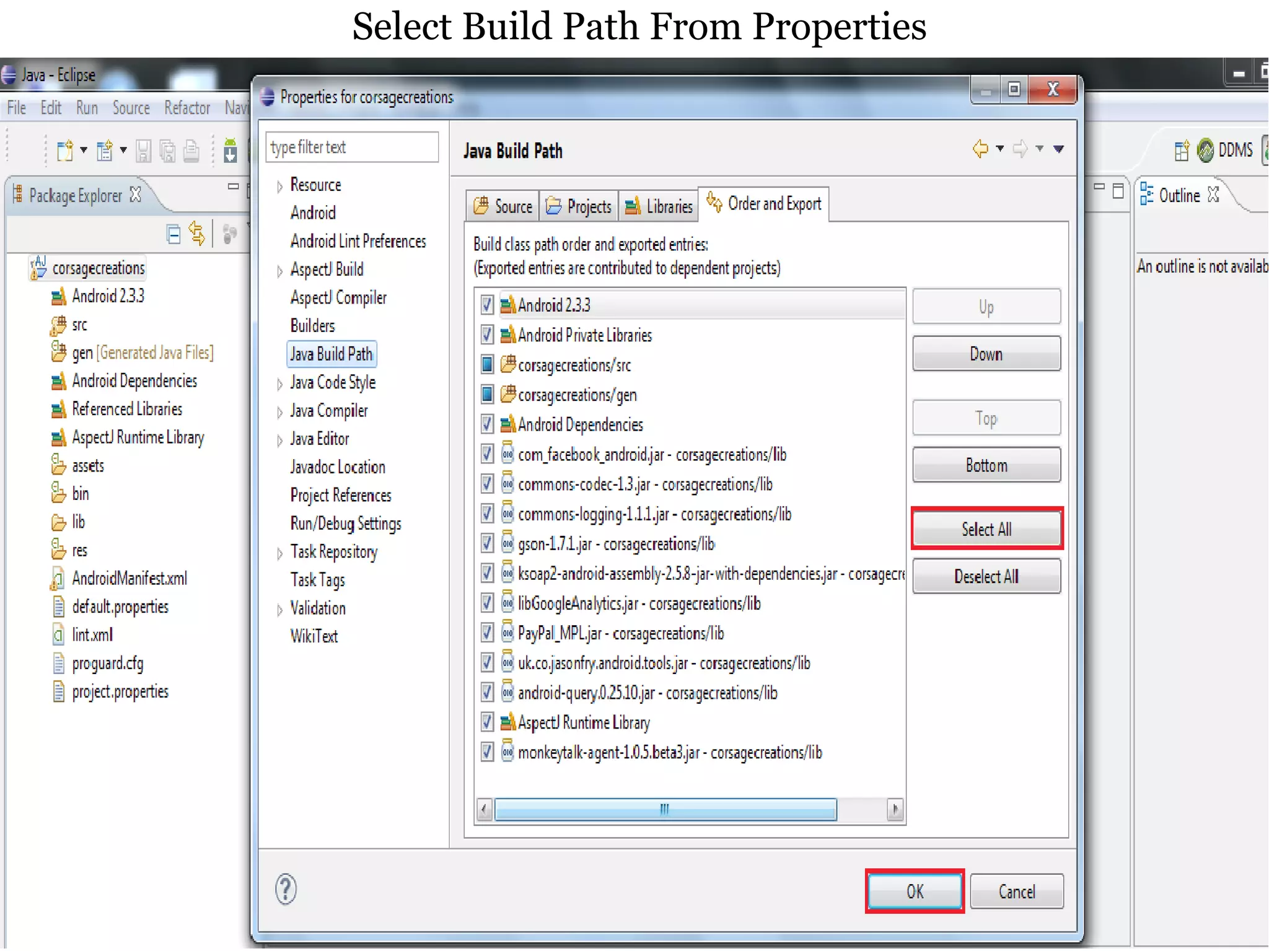Open the back history dropdown arrow
Screen dimensions: 1269x951
click(999, 149)
